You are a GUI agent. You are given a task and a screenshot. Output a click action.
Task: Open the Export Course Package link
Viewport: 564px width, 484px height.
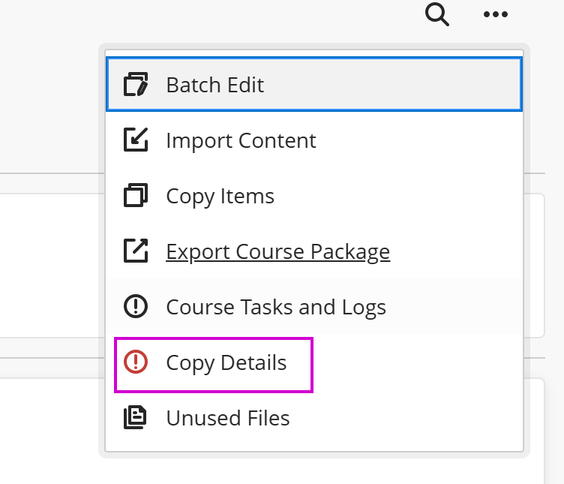click(x=277, y=251)
